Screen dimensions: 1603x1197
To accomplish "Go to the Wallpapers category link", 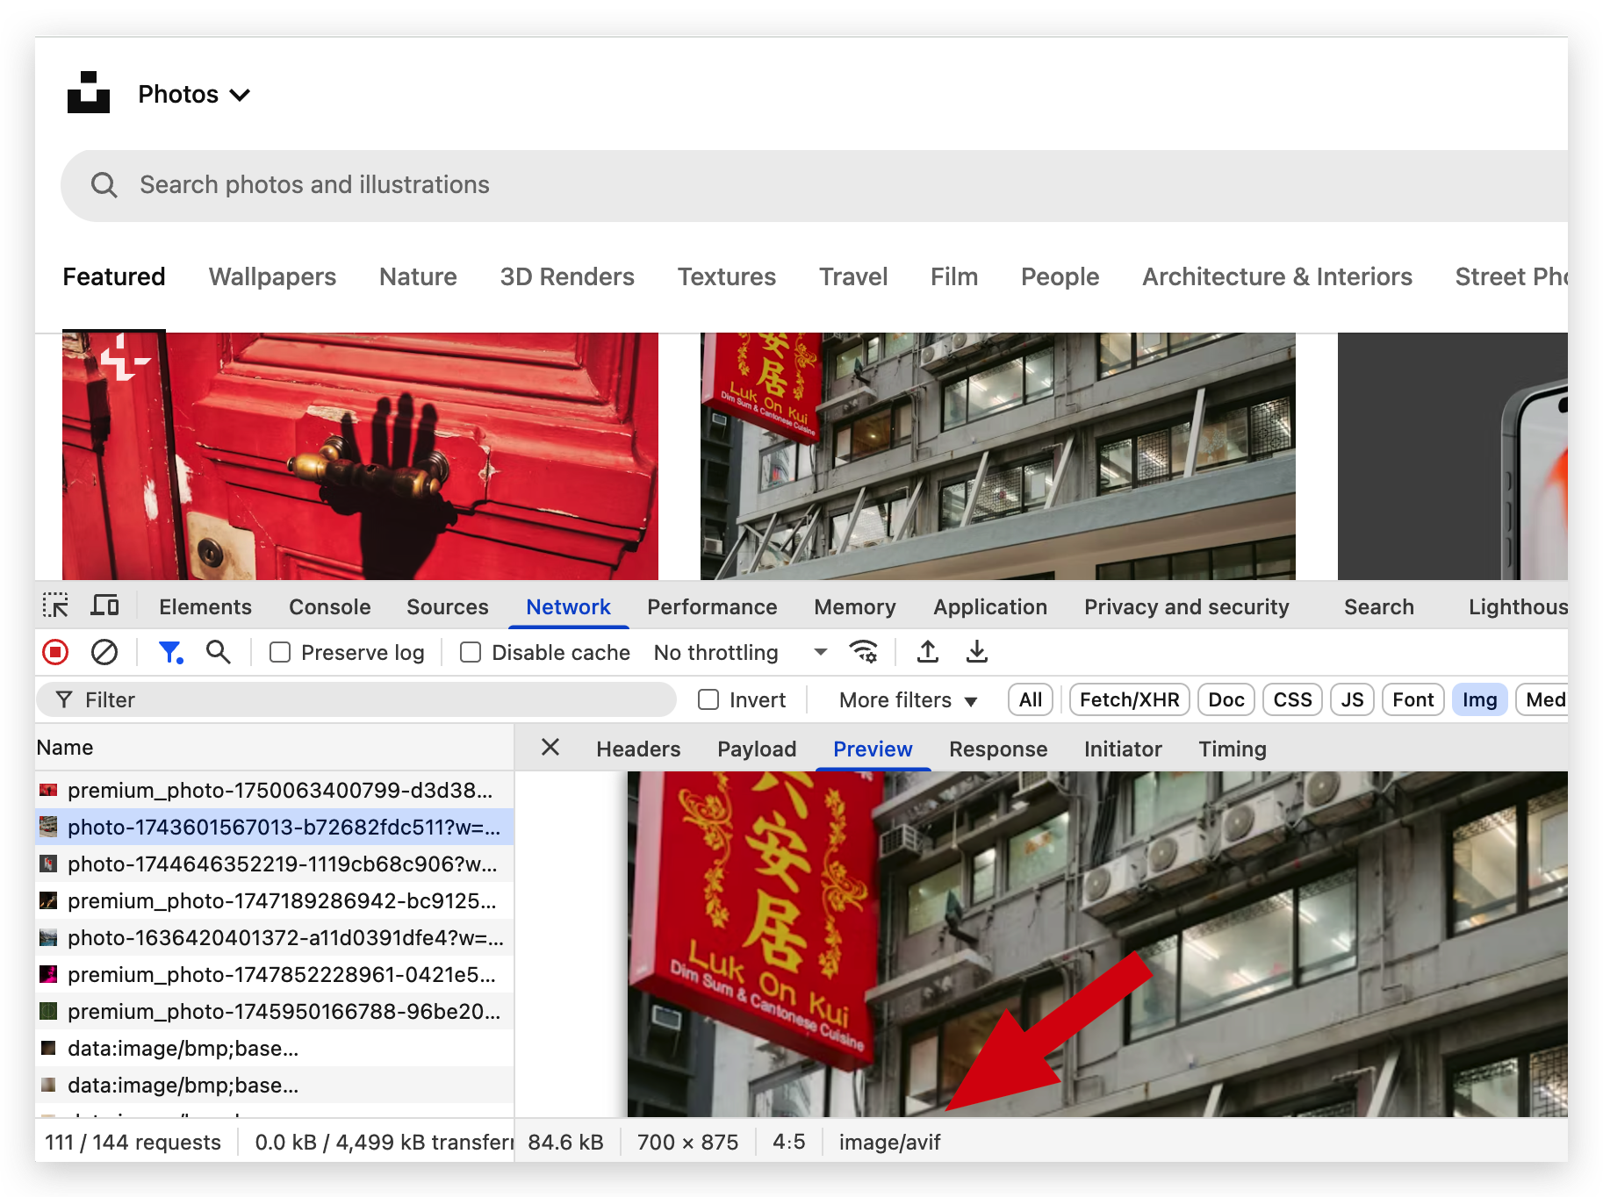I will (272, 277).
